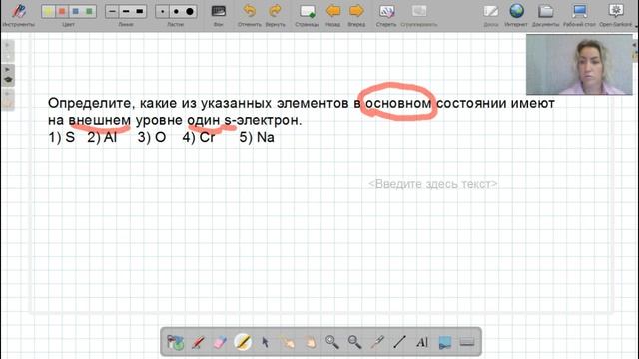The width and height of the screenshot is (639, 359).
Task: Switch to the Интернет web mode
Action: pyautogui.click(x=516, y=15)
